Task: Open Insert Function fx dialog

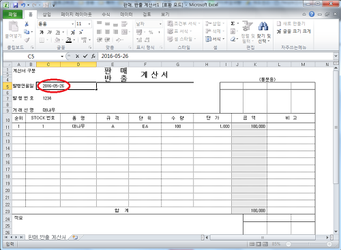Action: click(93, 56)
